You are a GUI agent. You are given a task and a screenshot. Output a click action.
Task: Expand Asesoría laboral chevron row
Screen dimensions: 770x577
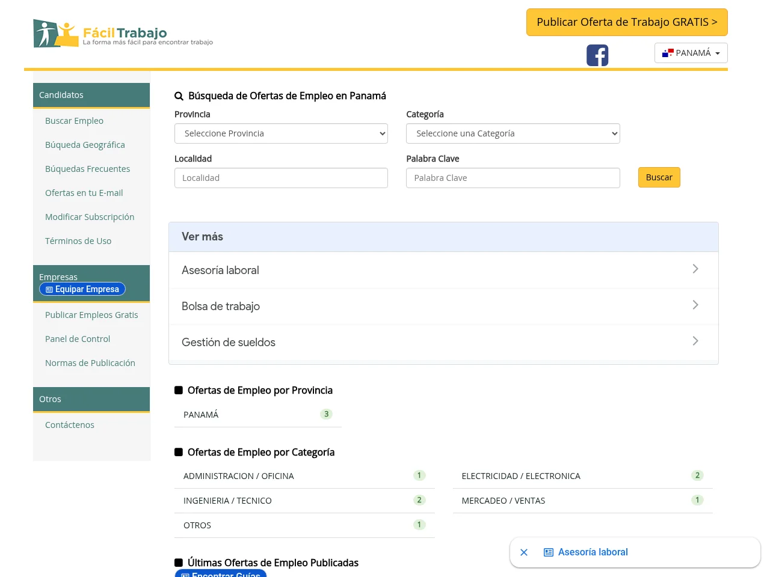tap(443, 270)
